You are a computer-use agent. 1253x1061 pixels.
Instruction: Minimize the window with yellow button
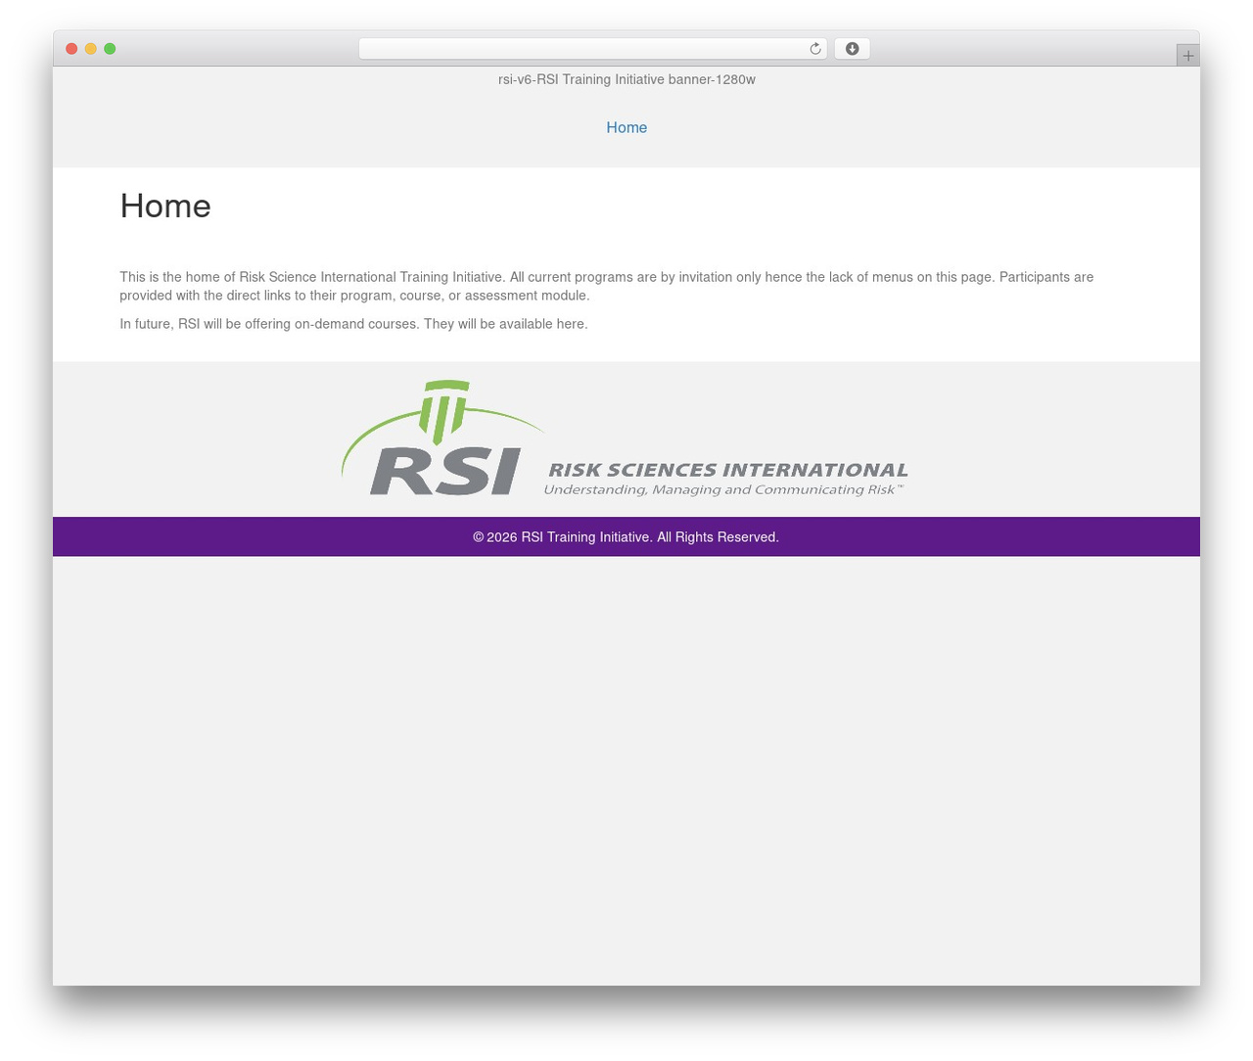coord(91,49)
